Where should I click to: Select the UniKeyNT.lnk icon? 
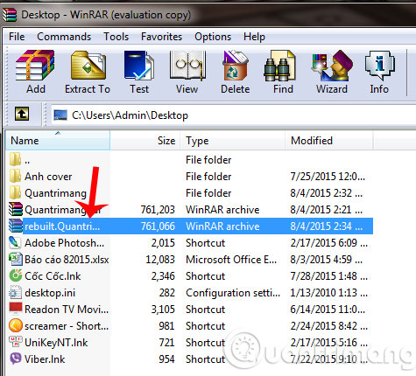coord(16,342)
